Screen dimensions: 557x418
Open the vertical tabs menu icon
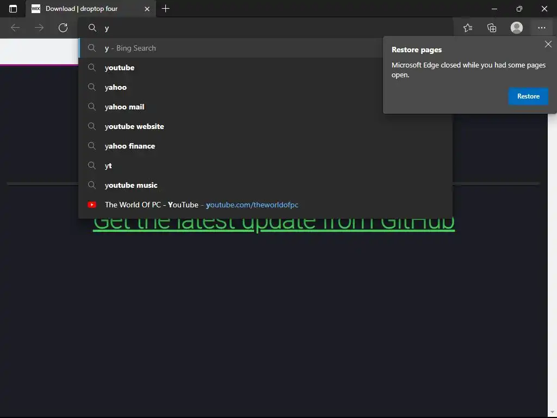pos(13,9)
